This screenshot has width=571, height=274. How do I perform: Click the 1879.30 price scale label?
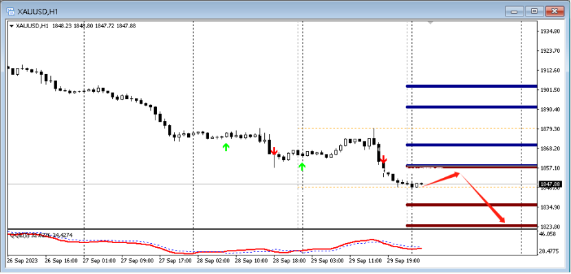(x=551, y=129)
